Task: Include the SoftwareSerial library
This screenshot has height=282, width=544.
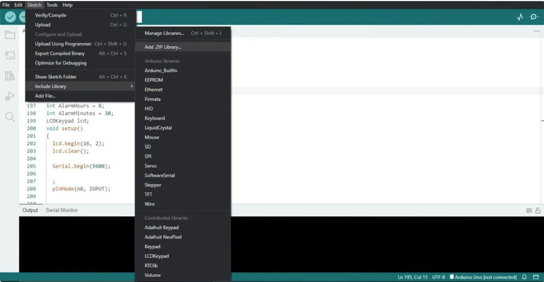Action: [183, 175]
